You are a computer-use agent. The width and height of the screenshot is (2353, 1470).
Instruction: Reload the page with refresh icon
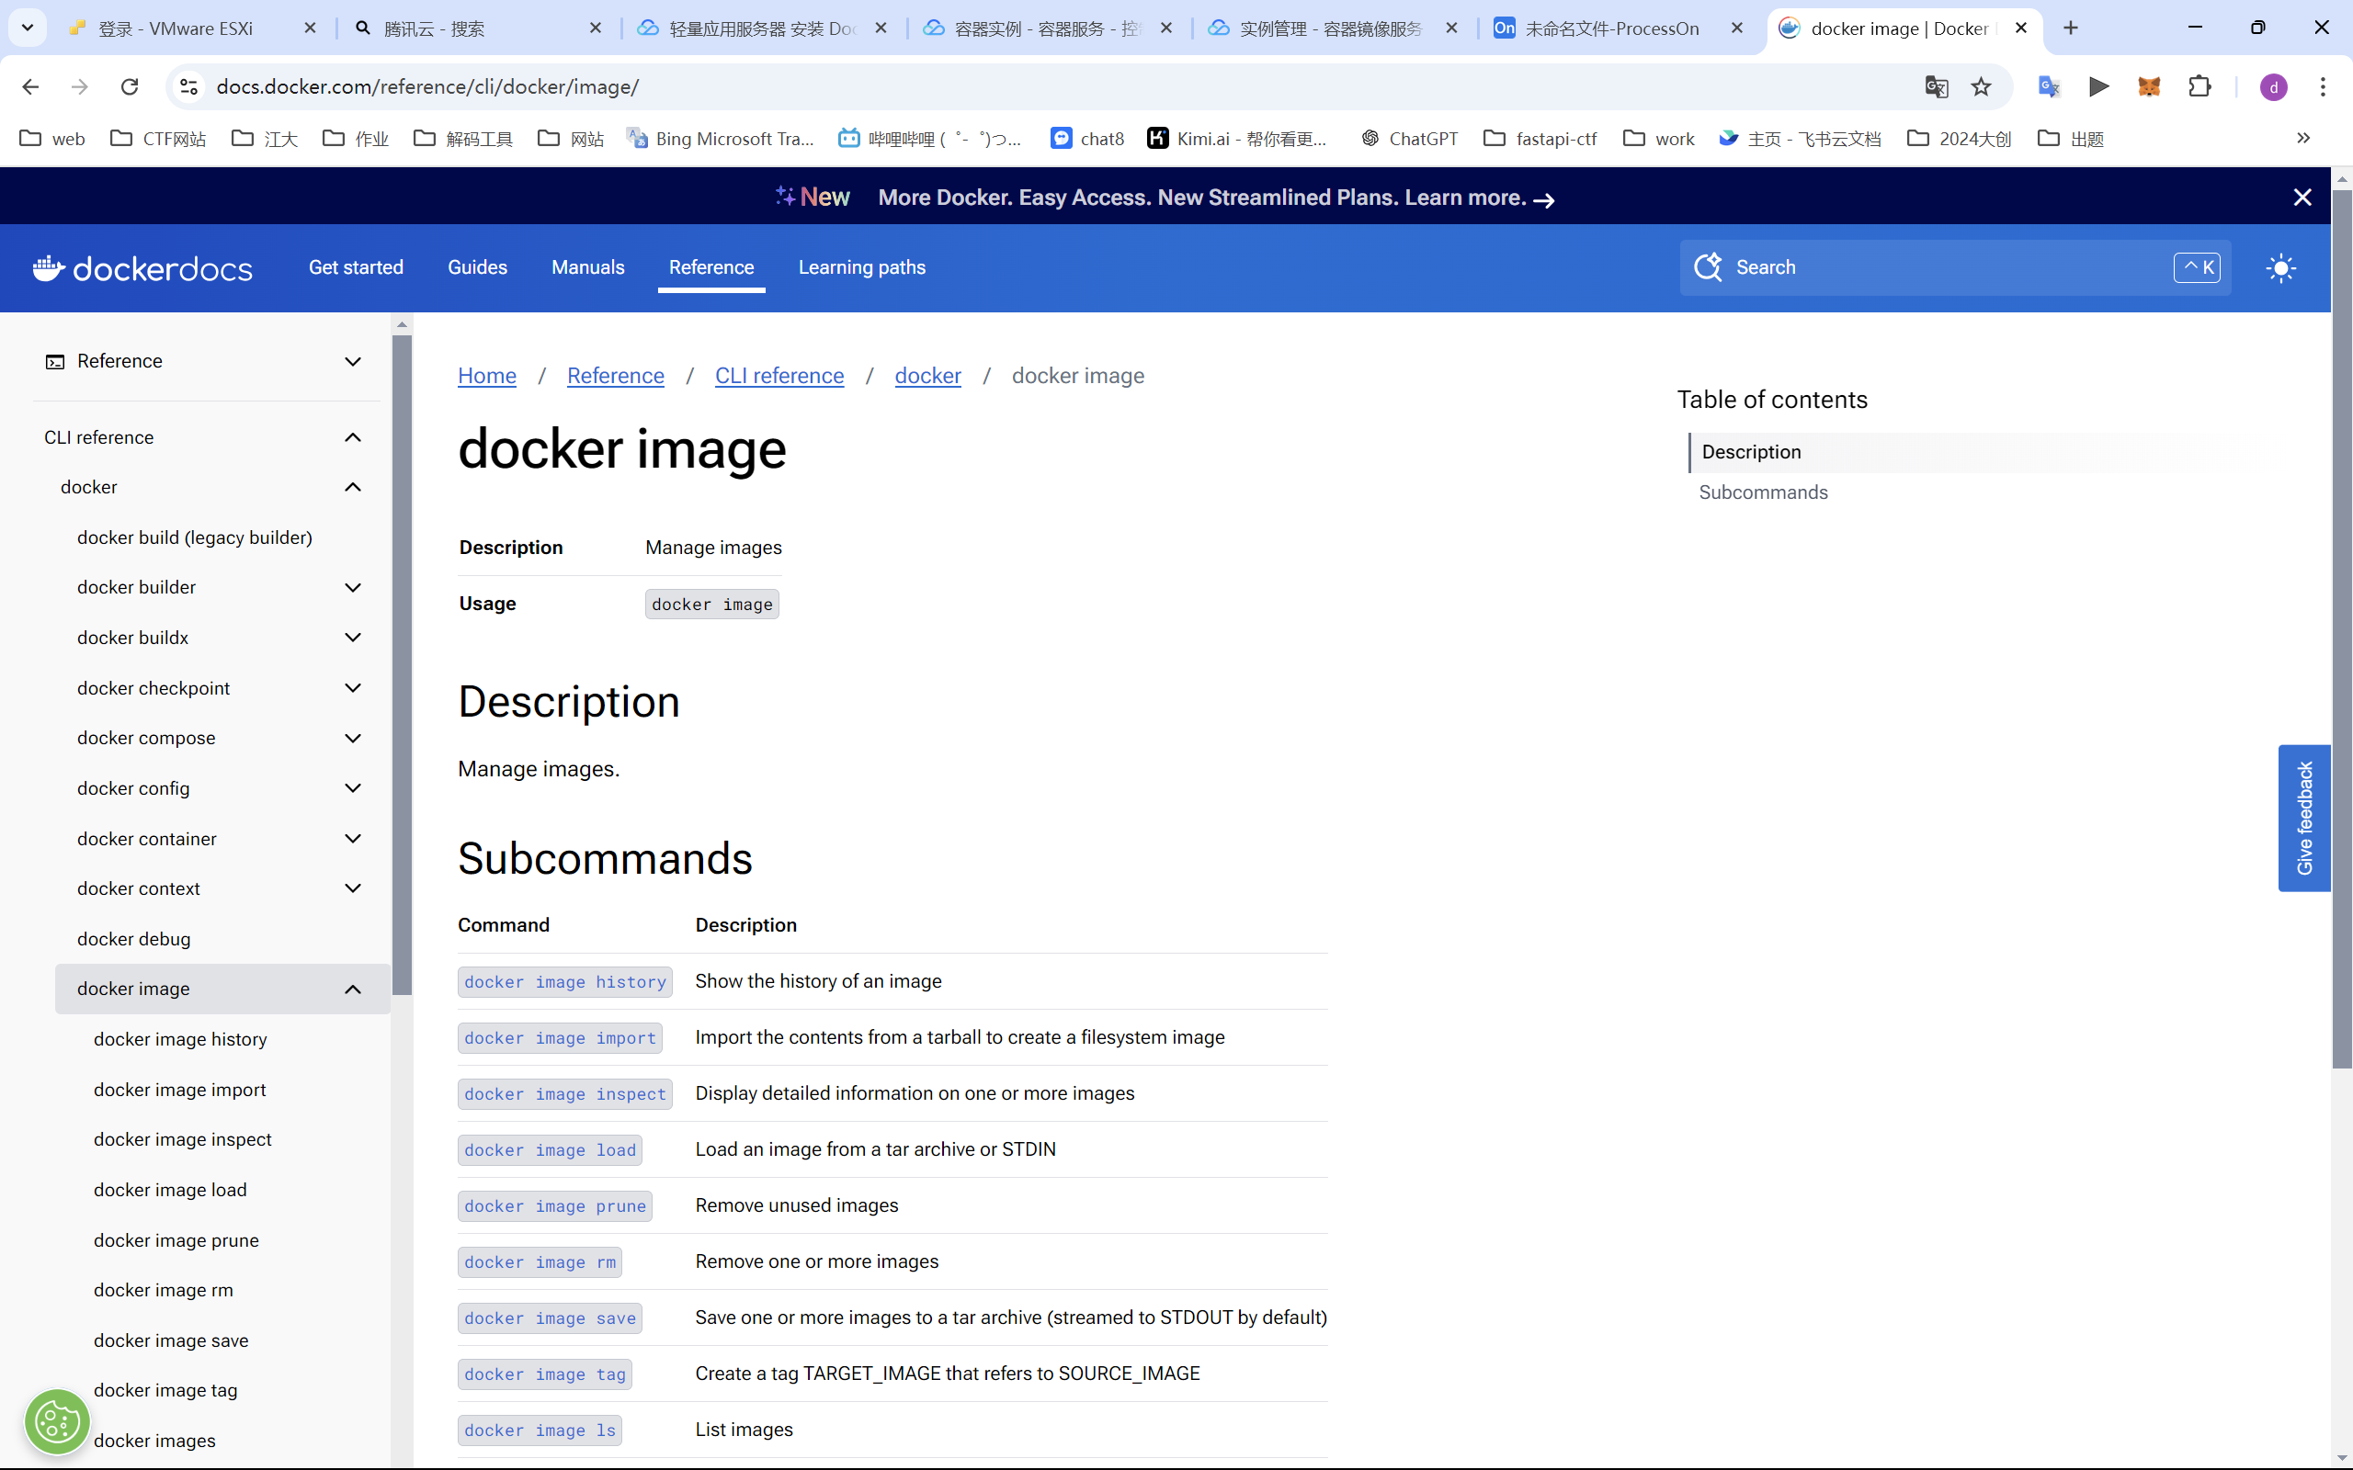pyautogui.click(x=130, y=86)
